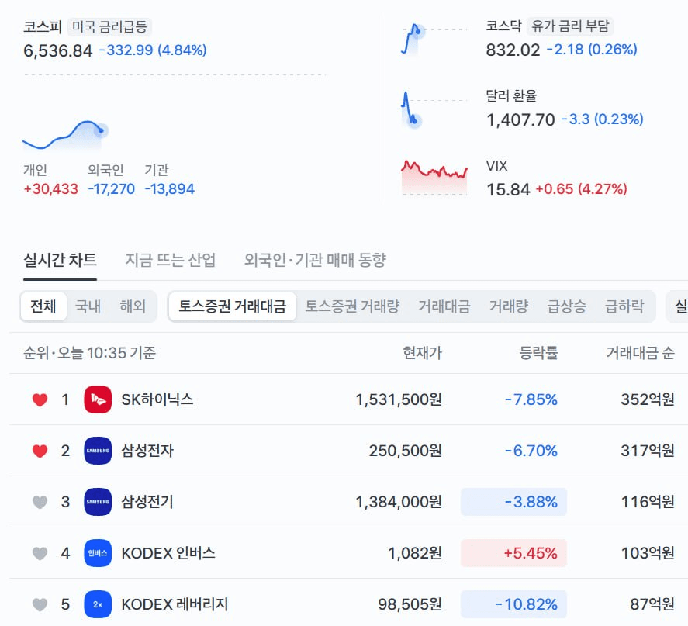The height and width of the screenshot is (626, 688).
Task: Click the 15.84 VIX value
Action: (x=508, y=189)
